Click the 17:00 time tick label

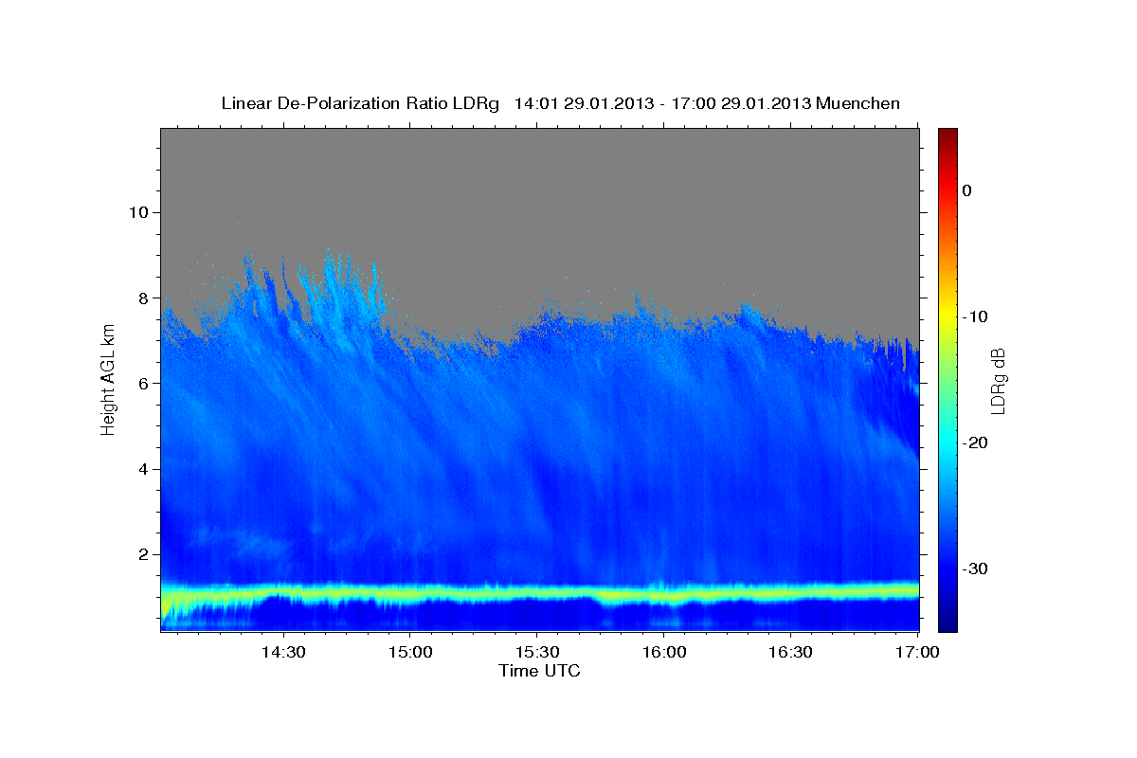pos(917,653)
